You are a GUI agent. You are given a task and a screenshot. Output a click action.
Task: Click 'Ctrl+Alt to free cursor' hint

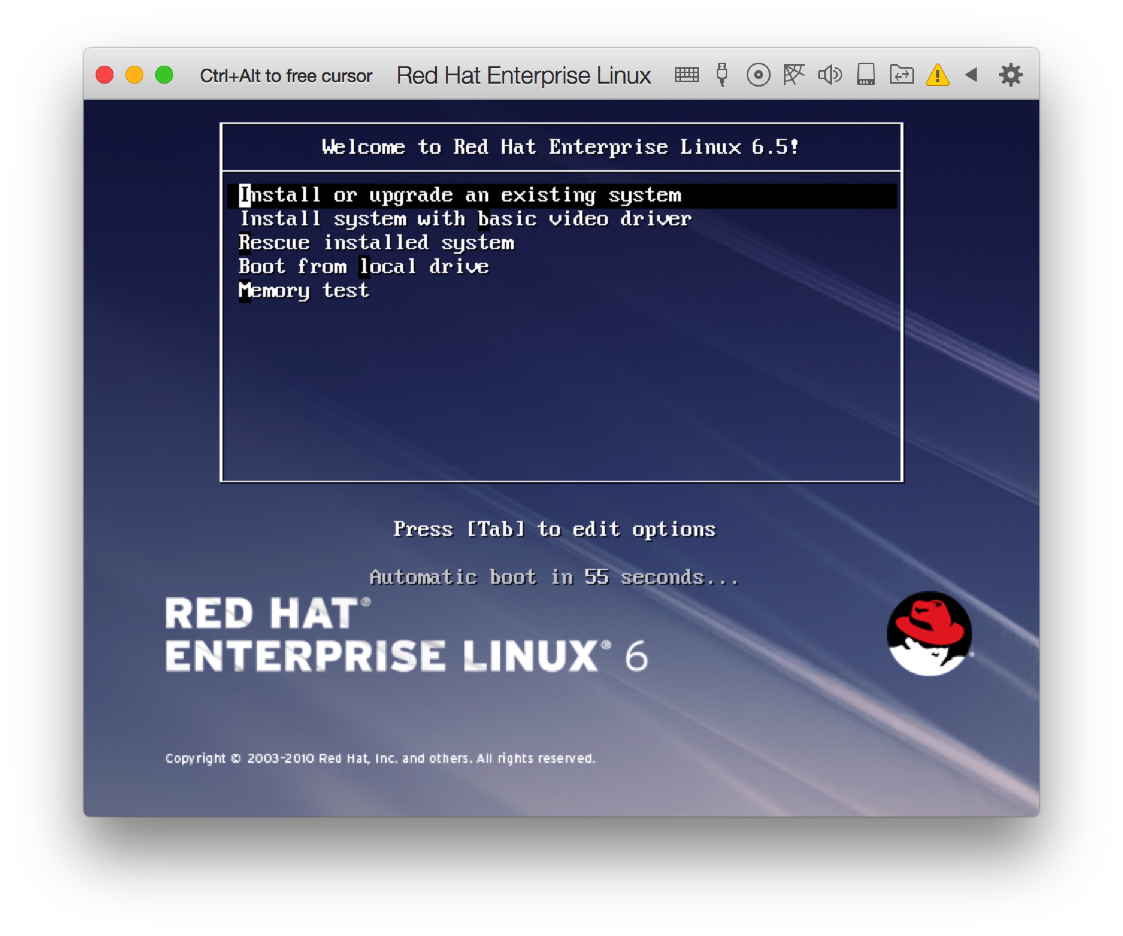click(x=286, y=76)
